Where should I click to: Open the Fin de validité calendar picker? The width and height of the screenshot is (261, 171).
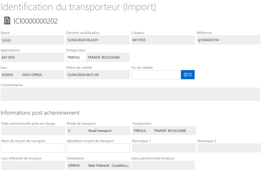tap(187, 75)
